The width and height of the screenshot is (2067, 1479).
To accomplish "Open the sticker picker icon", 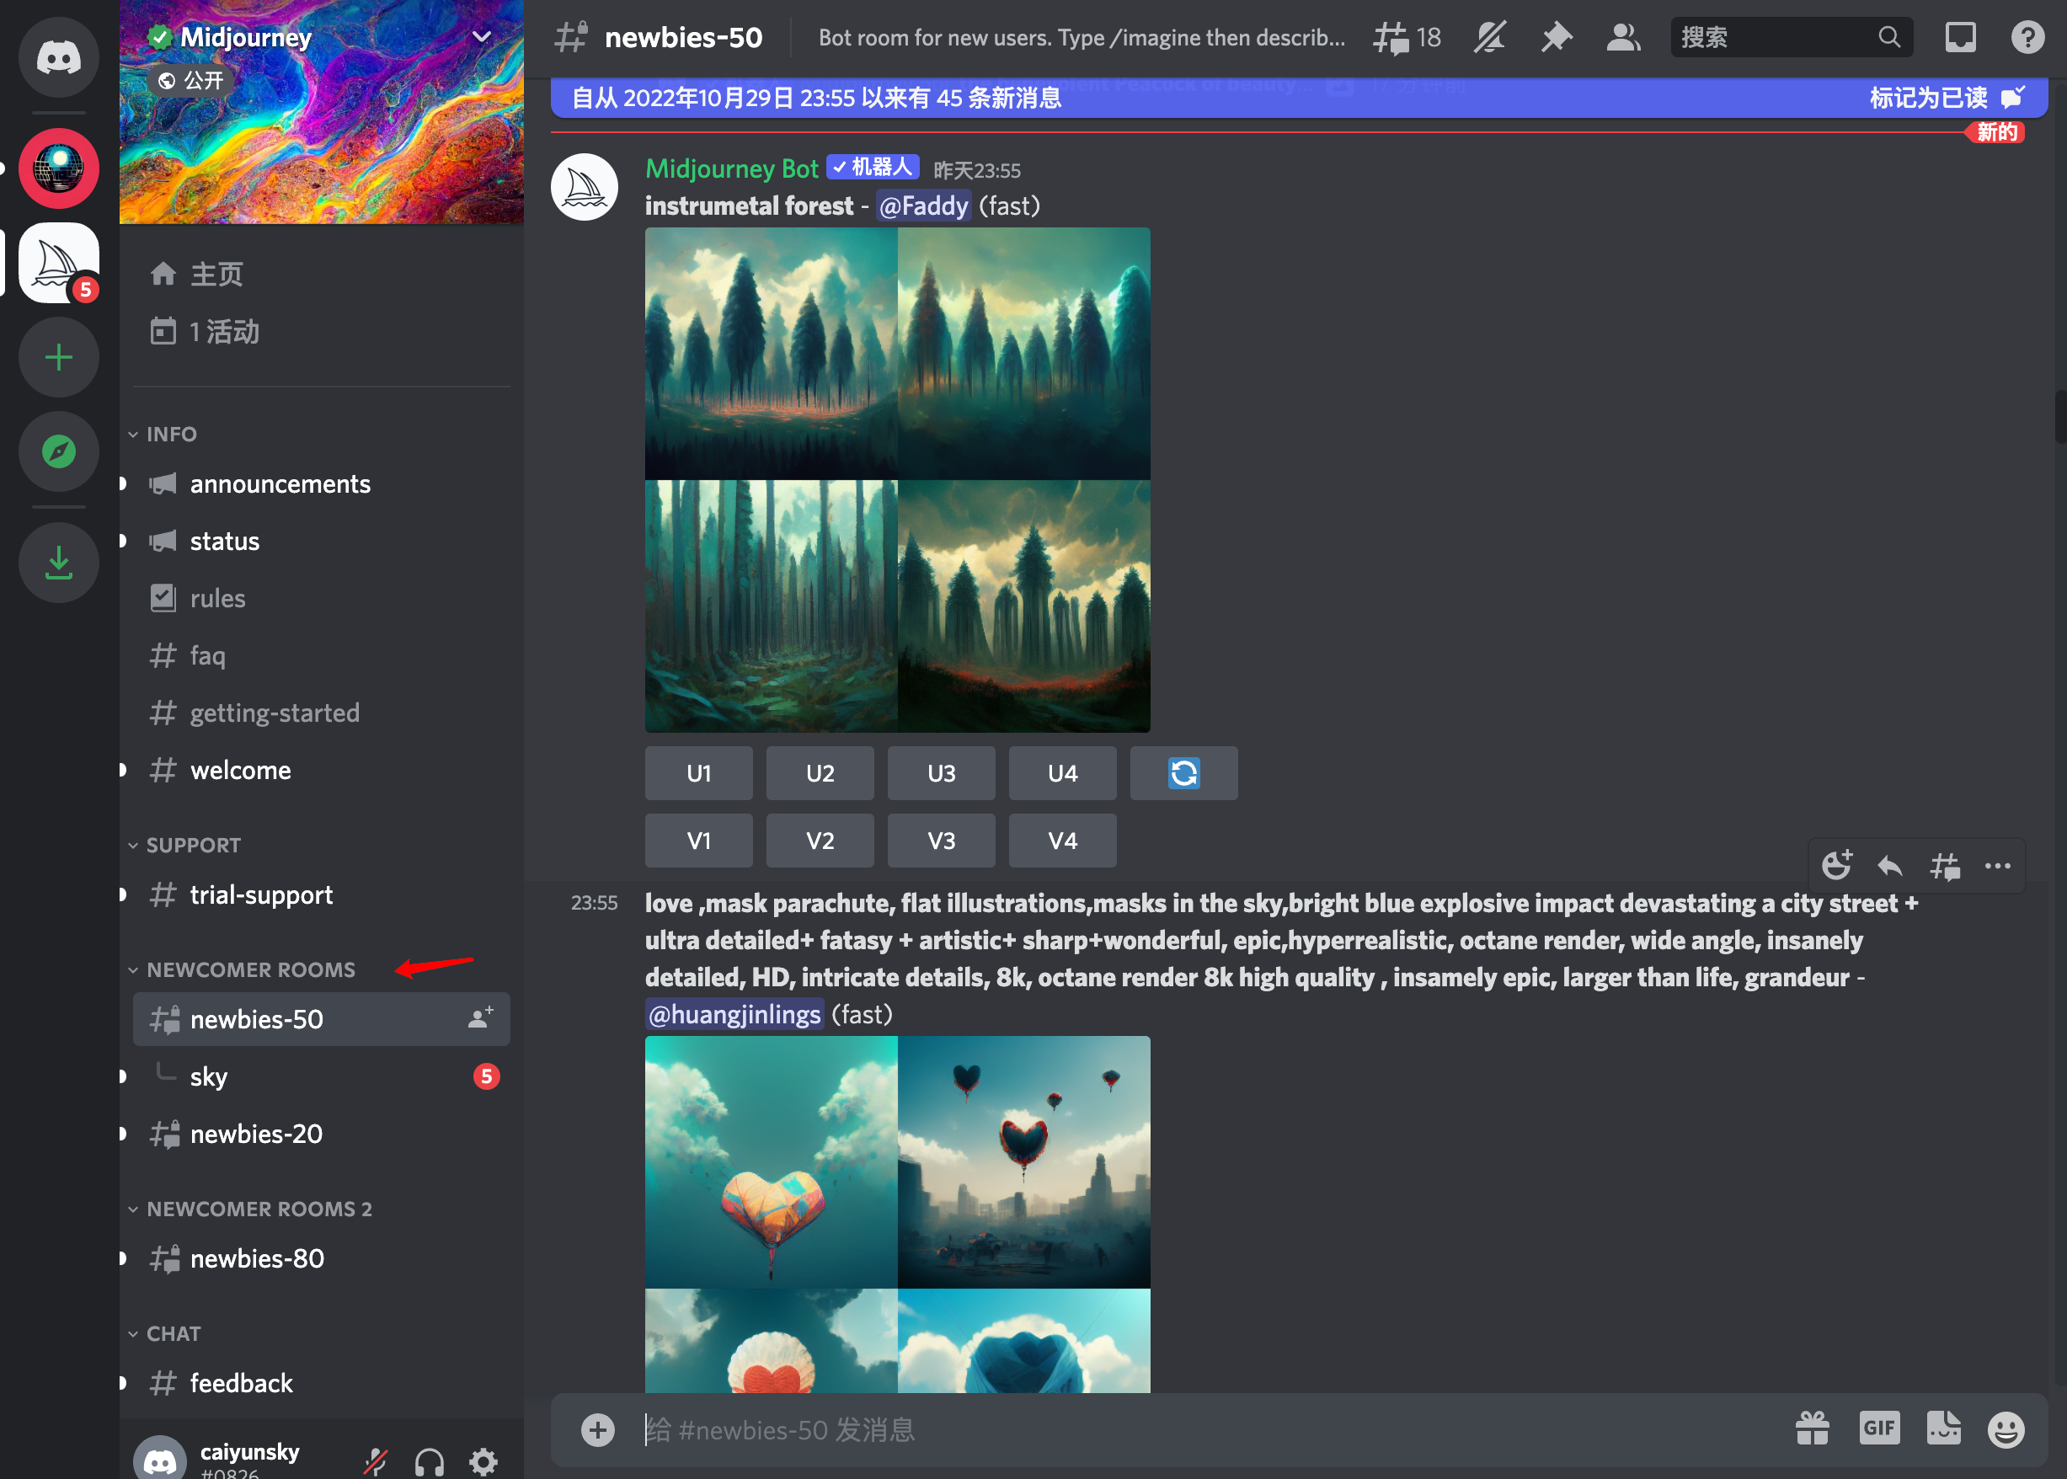I will (x=1944, y=1428).
